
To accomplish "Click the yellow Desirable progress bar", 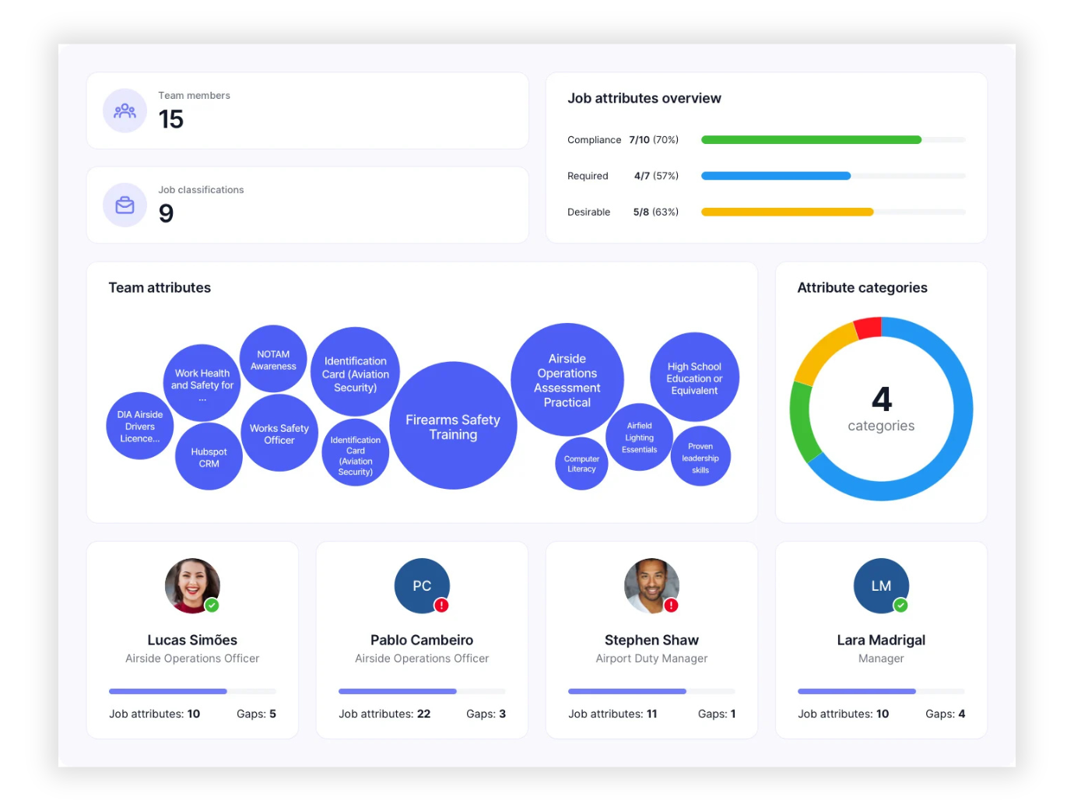I will pos(787,212).
